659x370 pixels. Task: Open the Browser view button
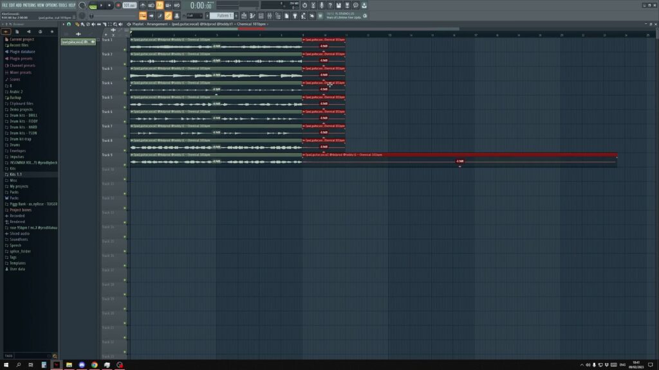point(278,16)
